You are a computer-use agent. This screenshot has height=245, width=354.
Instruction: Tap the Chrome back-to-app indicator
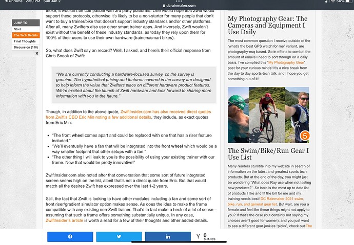tap(14, 2)
